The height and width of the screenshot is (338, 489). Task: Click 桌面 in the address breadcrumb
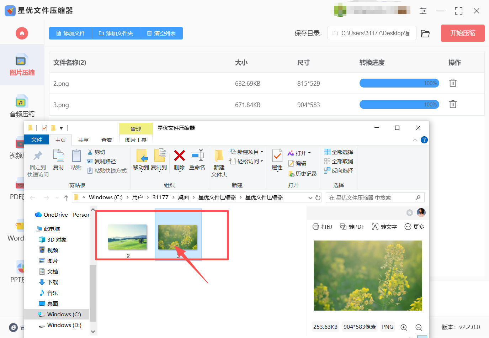point(184,197)
